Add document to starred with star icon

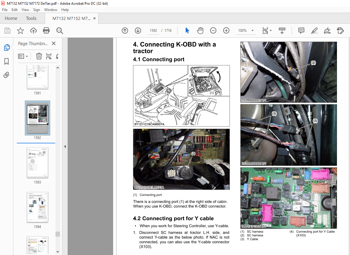coord(20,31)
